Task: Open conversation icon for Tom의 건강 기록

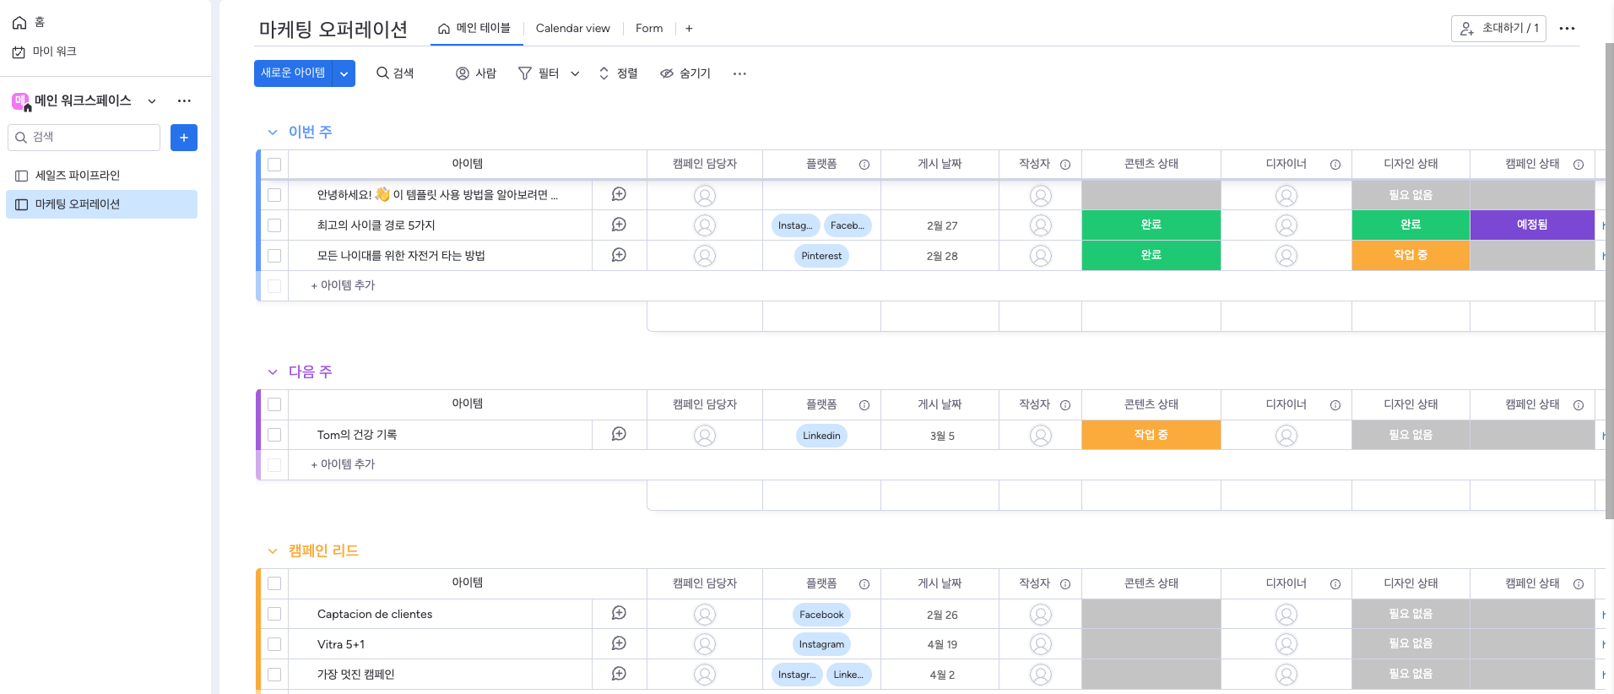Action: 619,434
